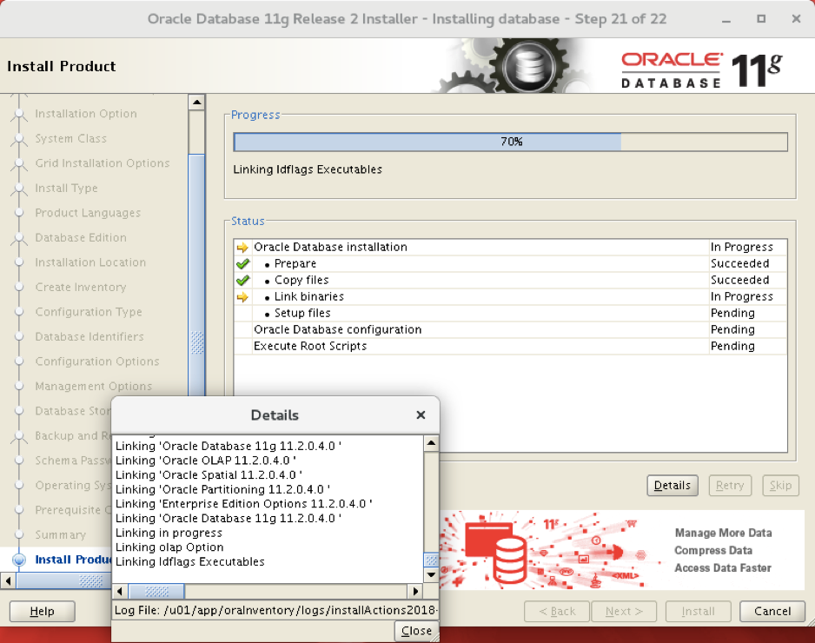Click the down arrow on Details scrollbar
This screenshot has width=815, height=643.
click(431, 573)
